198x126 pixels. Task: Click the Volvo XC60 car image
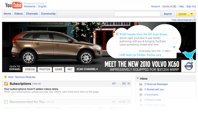click(x=57, y=47)
